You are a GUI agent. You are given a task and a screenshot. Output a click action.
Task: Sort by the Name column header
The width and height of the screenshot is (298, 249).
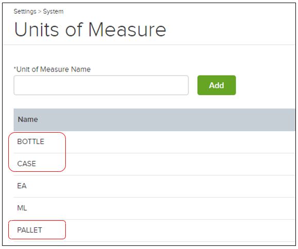(28, 119)
